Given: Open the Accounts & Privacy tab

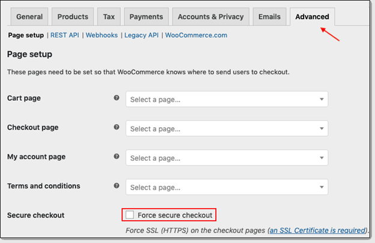Looking at the screenshot, I should 210,17.
